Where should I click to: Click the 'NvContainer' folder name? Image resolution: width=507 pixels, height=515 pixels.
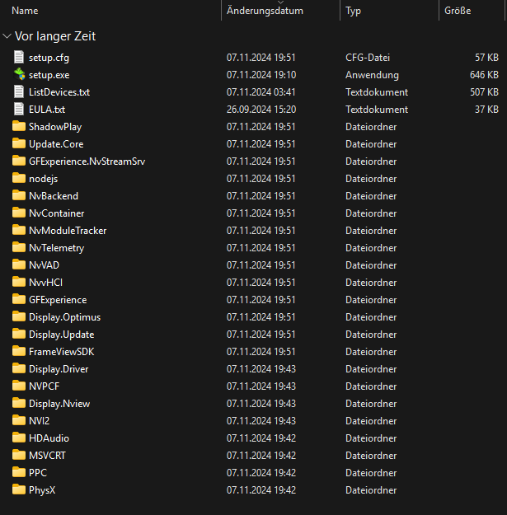57,213
